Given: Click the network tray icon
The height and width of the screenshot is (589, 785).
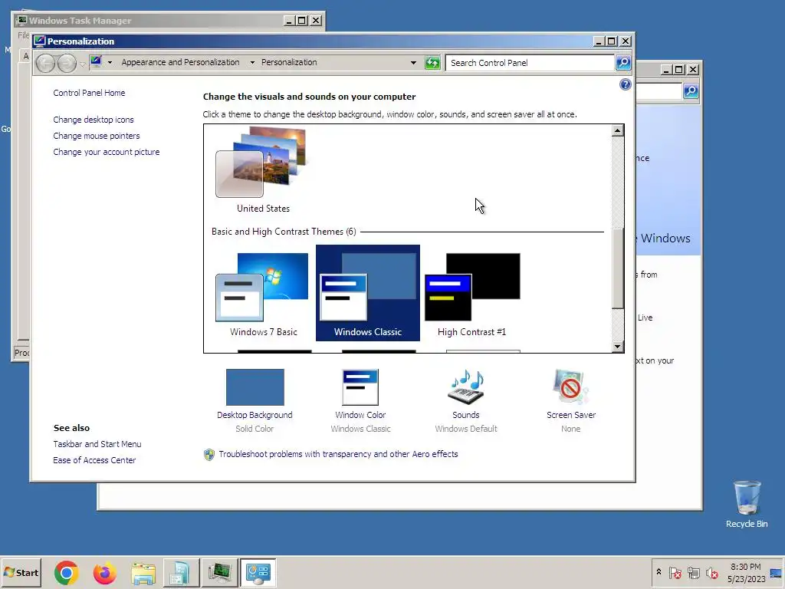Looking at the screenshot, I should point(693,572).
